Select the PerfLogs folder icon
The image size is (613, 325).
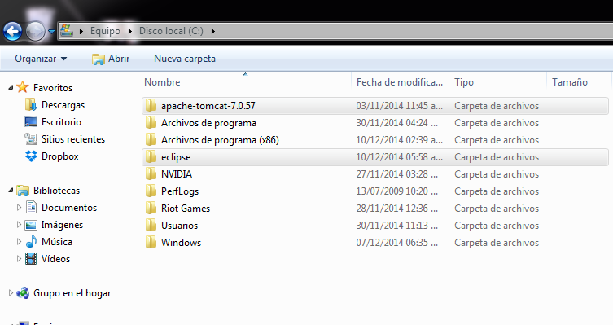(x=151, y=191)
